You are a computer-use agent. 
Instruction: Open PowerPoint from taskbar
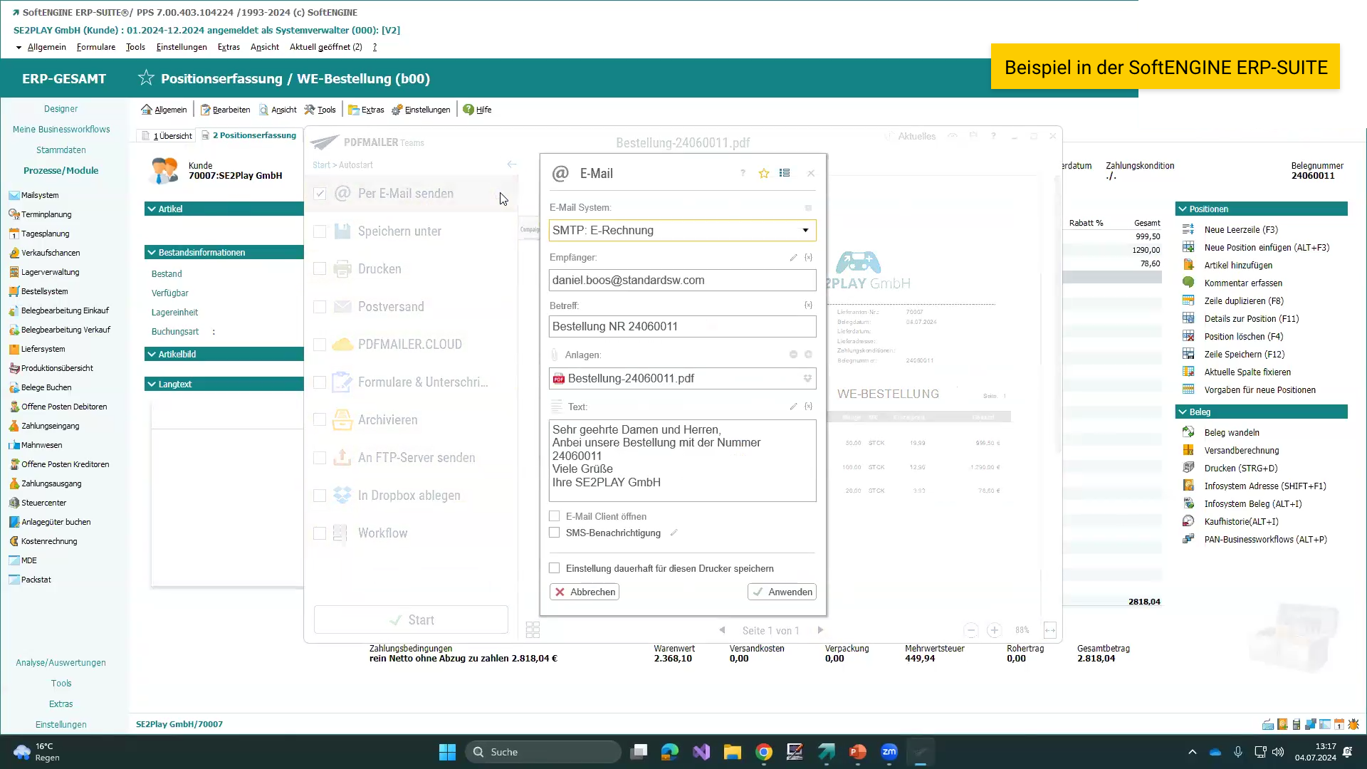[x=858, y=752]
